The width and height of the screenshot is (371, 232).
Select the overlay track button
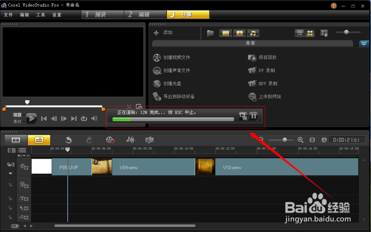coord(24,185)
